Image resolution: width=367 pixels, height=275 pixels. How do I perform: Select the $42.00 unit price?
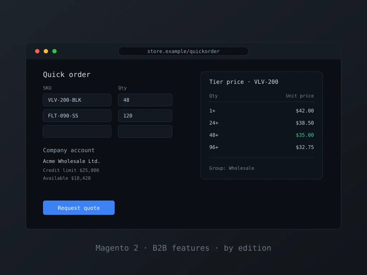click(x=305, y=111)
